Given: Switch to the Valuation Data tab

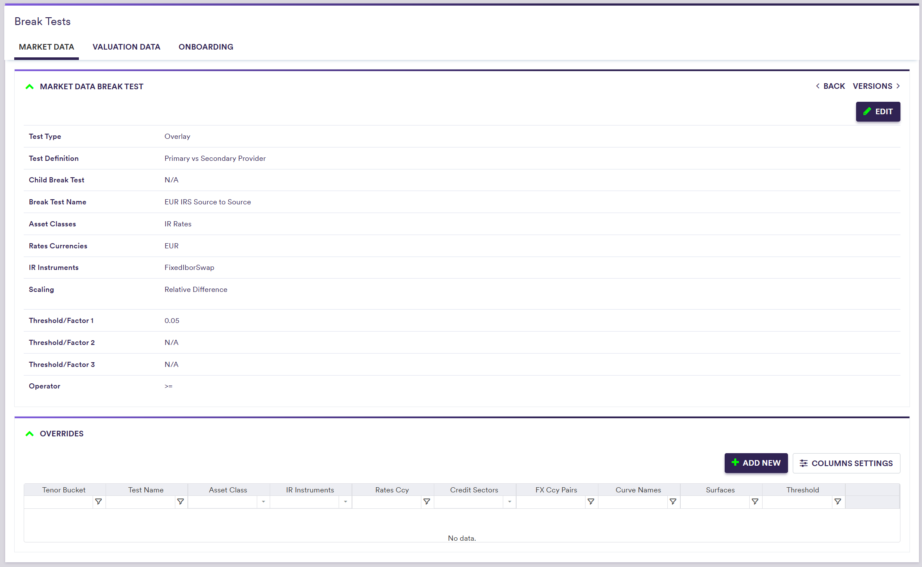Looking at the screenshot, I should [126, 47].
